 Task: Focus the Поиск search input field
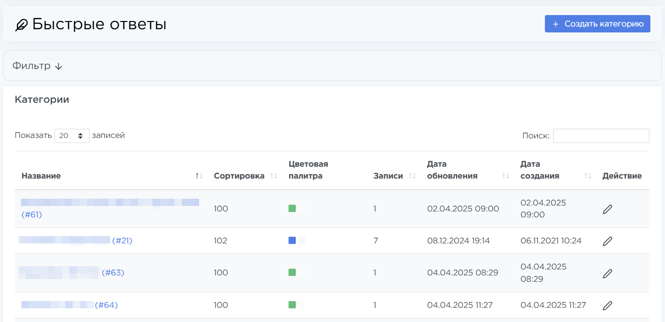point(601,136)
